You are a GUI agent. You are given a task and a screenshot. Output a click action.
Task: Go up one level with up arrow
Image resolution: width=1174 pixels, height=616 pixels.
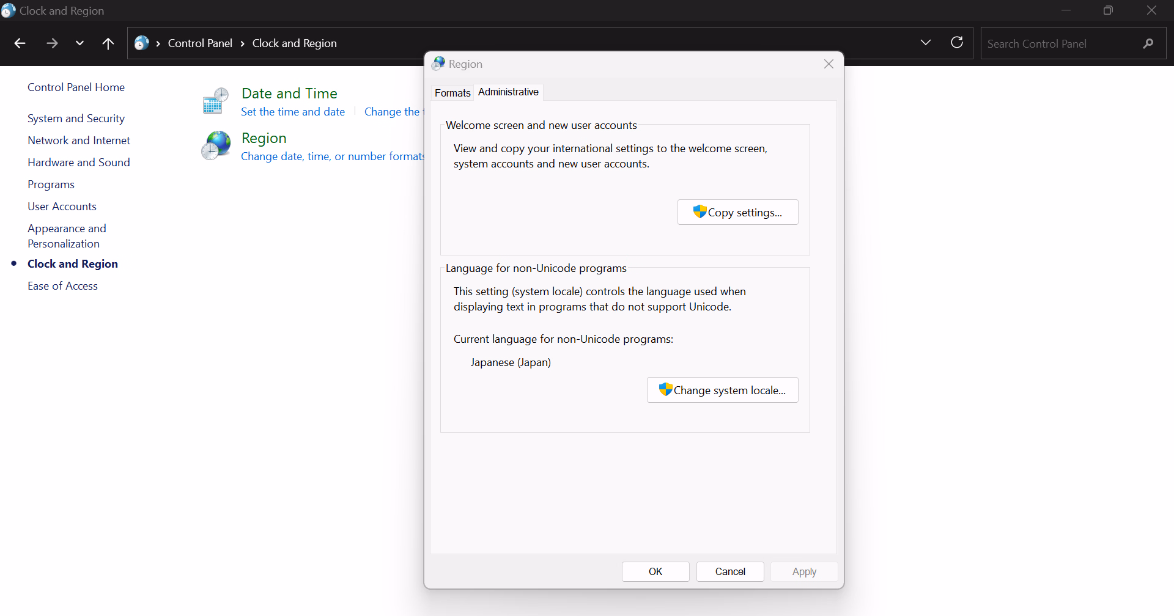108,43
